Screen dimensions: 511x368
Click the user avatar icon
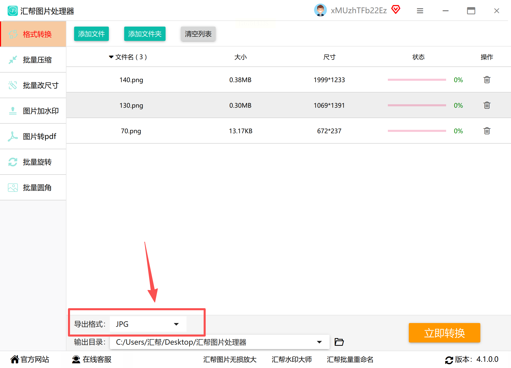pos(320,10)
